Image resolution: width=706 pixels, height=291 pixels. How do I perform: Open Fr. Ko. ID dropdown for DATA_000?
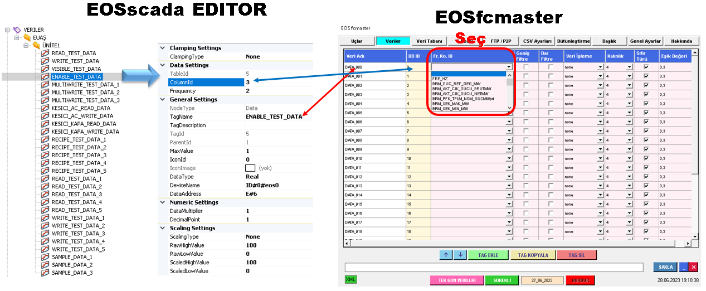click(x=509, y=67)
